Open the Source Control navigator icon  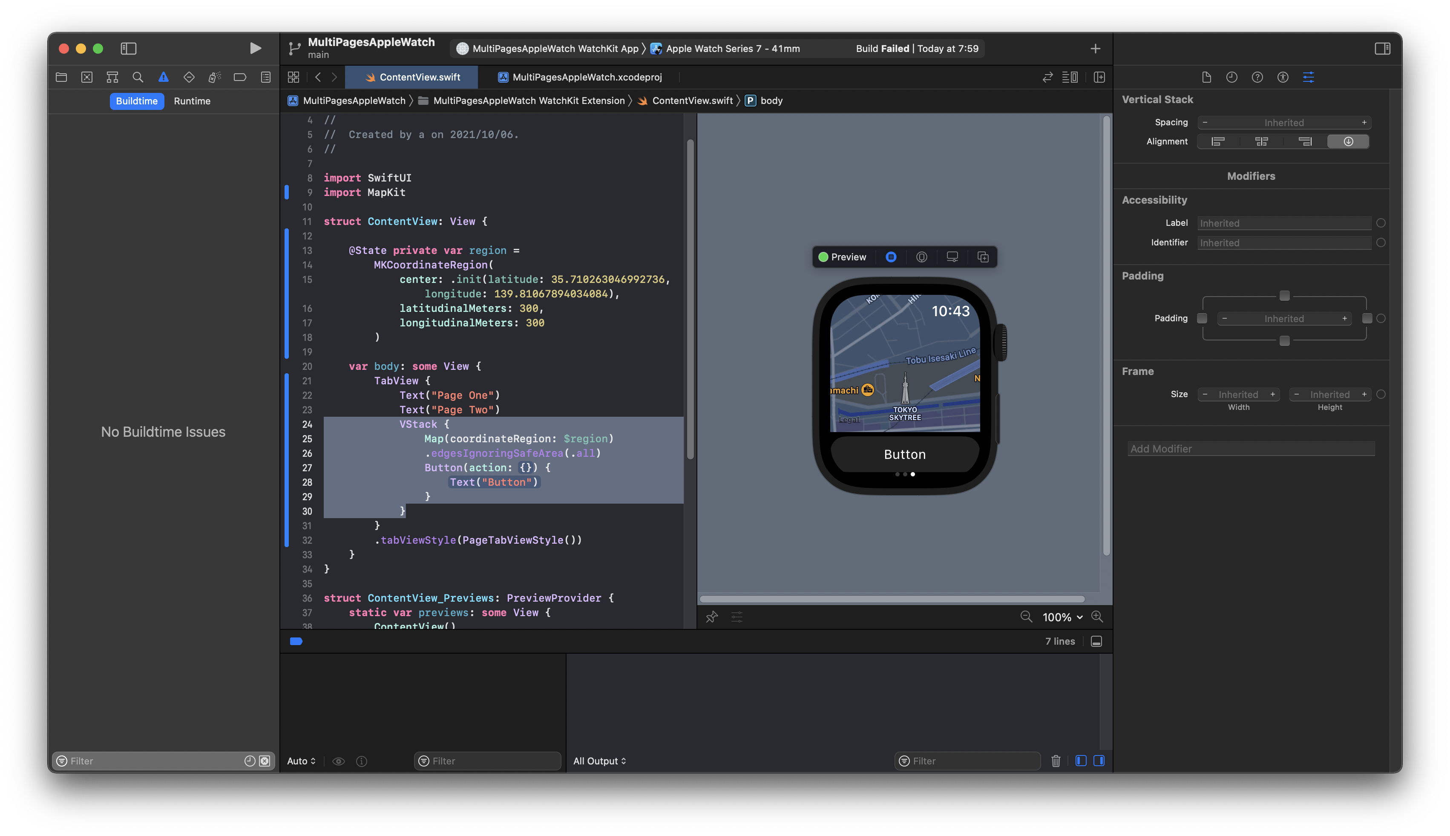pos(86,77)
